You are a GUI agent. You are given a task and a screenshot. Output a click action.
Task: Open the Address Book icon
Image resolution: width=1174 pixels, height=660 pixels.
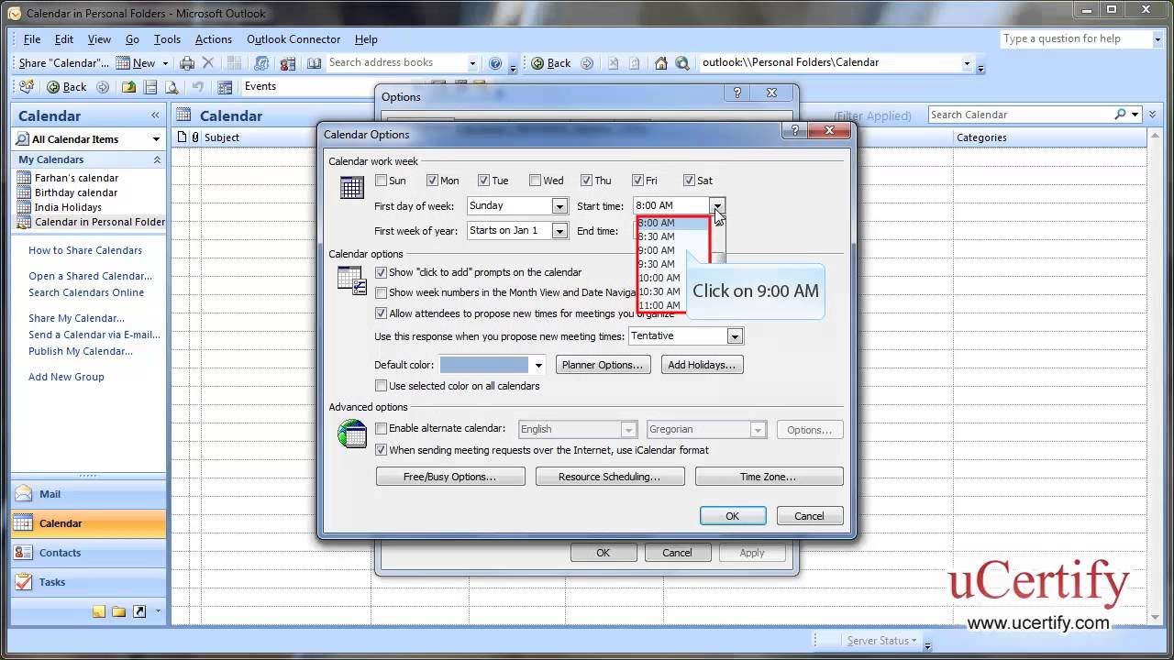(x=315, y=63)
